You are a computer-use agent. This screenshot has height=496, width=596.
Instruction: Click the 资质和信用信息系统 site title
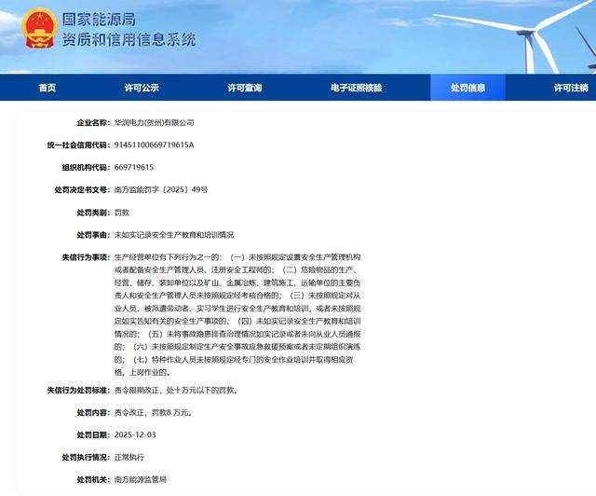(129, 39)
